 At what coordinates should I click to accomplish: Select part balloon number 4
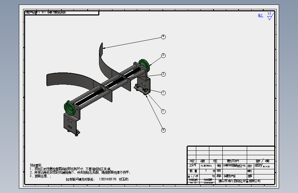163,37
